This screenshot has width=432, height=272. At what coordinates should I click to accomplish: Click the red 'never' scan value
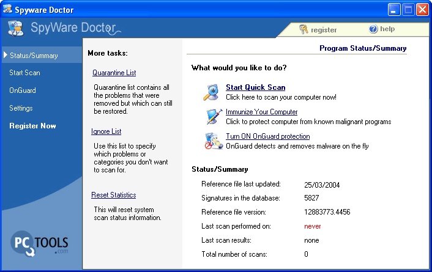[313, 226]
